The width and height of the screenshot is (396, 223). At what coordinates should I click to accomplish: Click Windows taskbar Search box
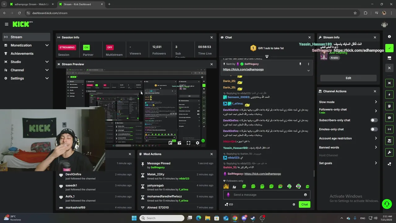[162, 218]
